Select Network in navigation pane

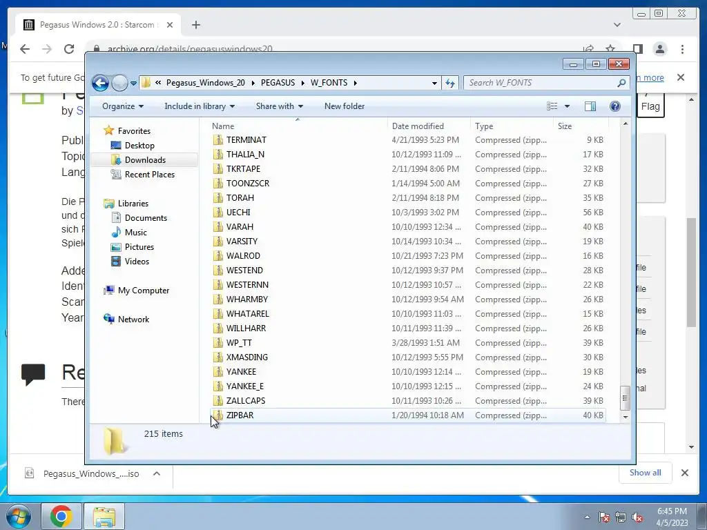(x=133, y=320)
